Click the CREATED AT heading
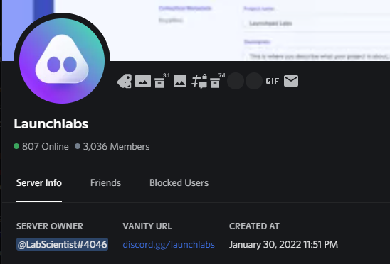 (255, 226)
